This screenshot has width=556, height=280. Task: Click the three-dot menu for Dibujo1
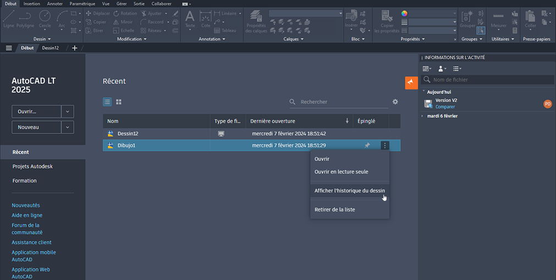coord(385,145)
